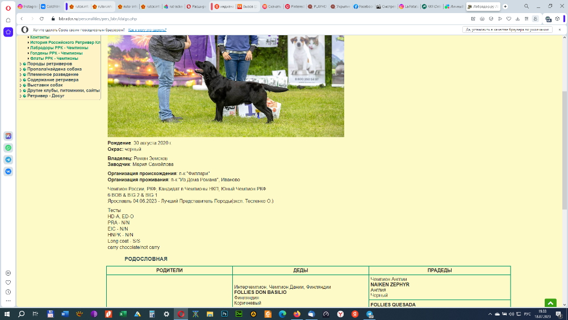Switch to the Instagram browser tab
The height and width of the screenshot is (320, 568).
coord(27,6)
